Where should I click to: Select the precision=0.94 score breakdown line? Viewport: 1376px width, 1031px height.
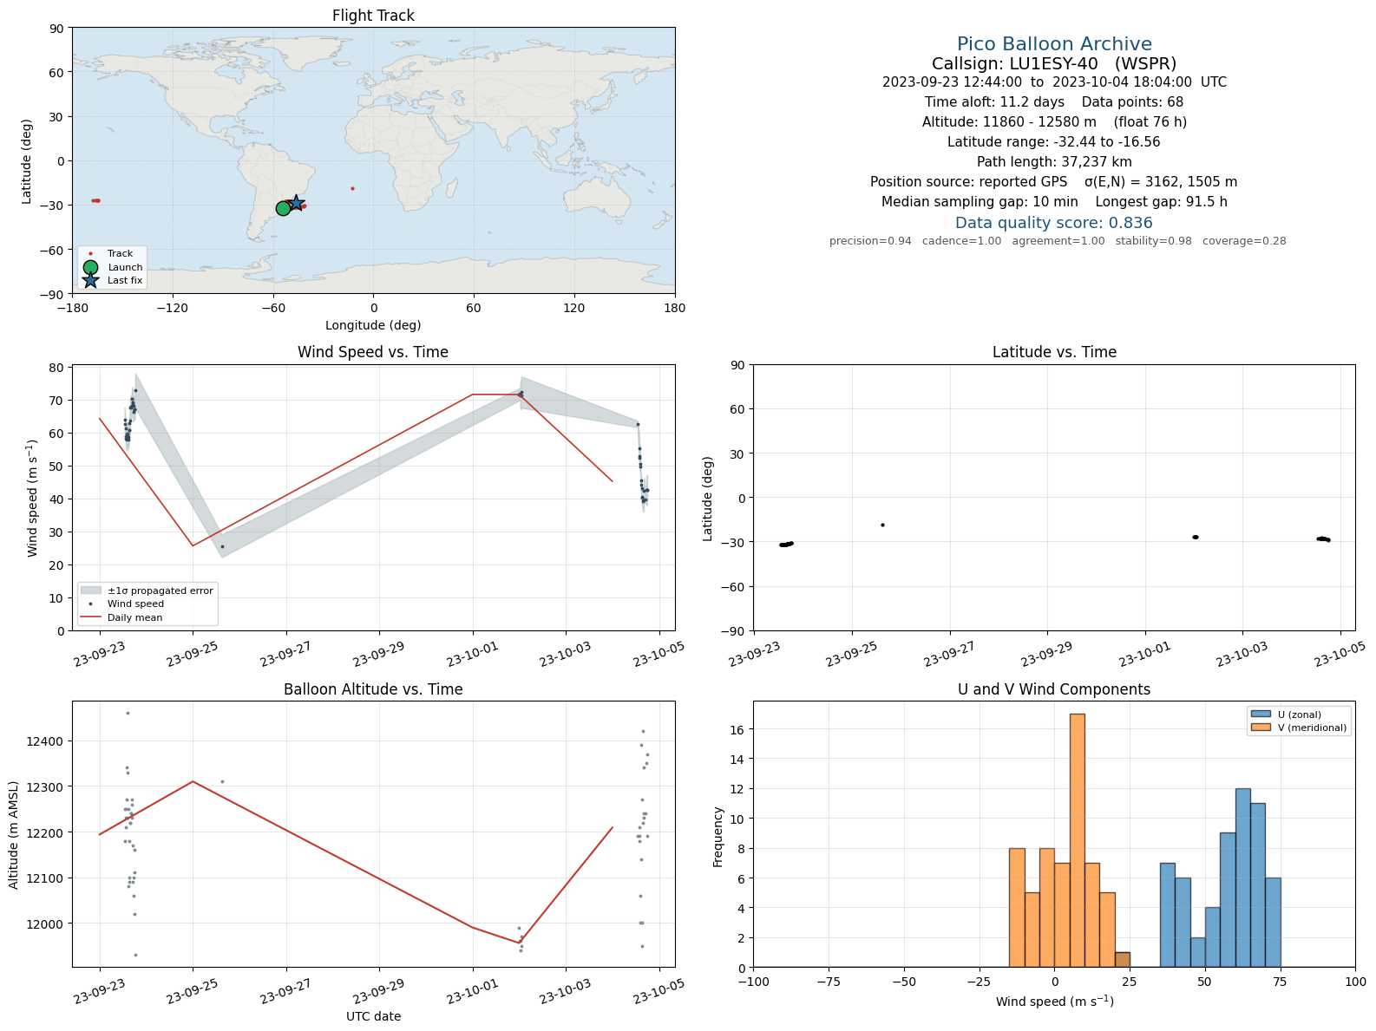pos(1058,241)
